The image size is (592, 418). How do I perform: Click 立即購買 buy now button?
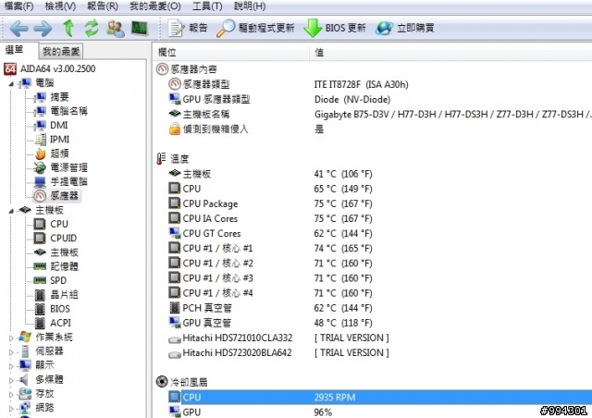tap(405, 28)
